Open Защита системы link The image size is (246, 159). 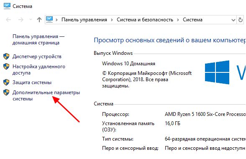click(x=32, y=82)
